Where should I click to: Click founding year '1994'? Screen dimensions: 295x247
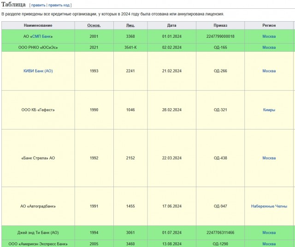click(x=94, y=233)
